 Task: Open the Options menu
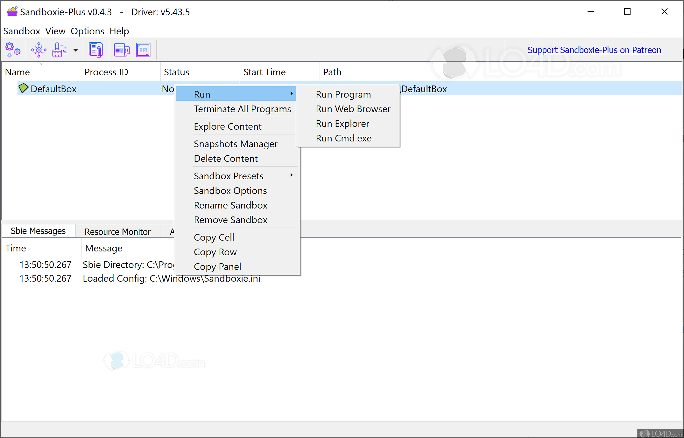(x=87, y=31)
